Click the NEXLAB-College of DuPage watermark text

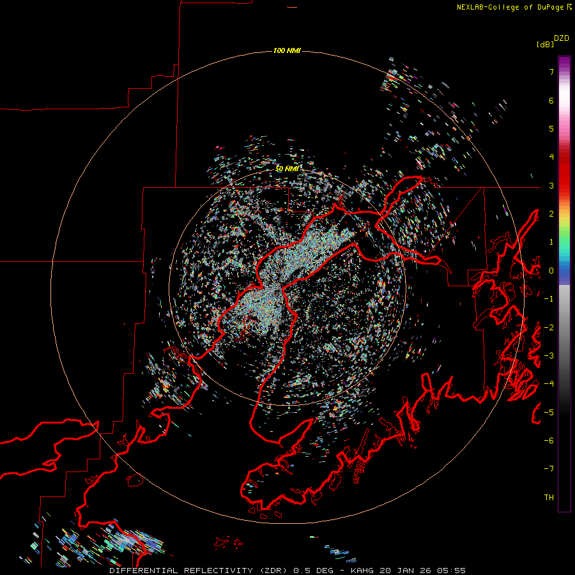pyautogui.click(x=510, y=7)
